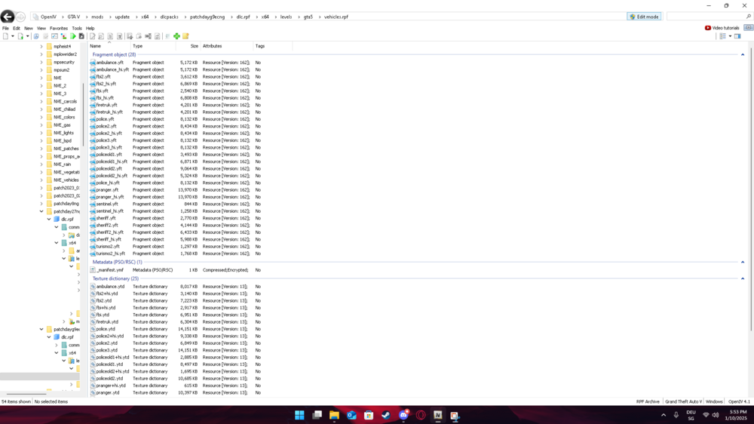Click the dark package installer toolbar icon
754x424 pixels.
(81, 36)
